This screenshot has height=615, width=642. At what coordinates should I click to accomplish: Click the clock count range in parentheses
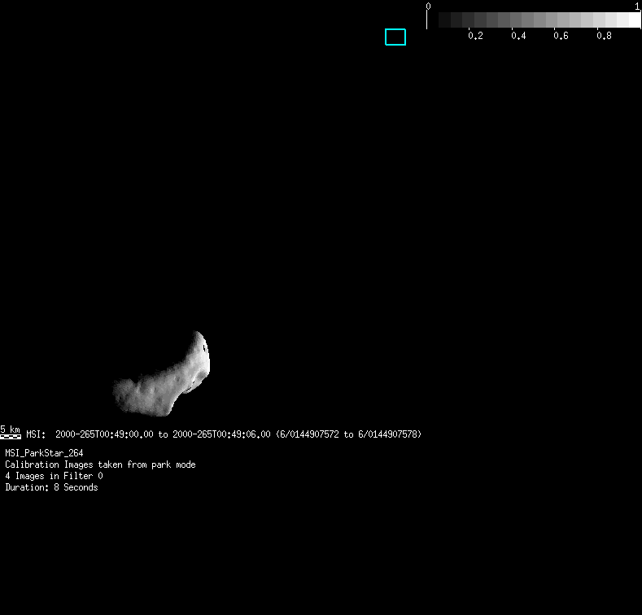click(x=349, y=434)
